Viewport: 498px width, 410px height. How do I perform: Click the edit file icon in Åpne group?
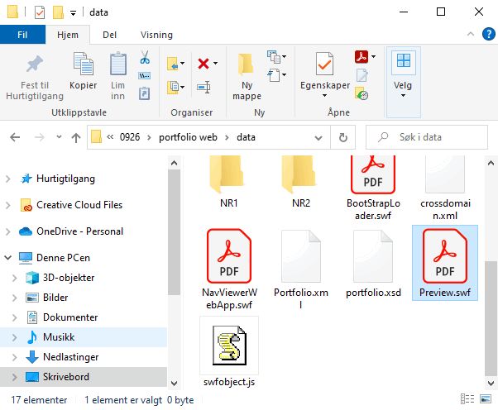[x=362, y=75]
